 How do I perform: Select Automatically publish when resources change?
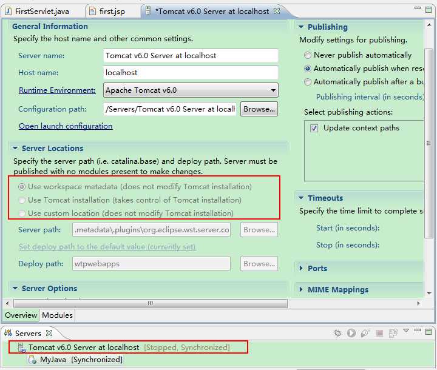click(x=307, y=69)
